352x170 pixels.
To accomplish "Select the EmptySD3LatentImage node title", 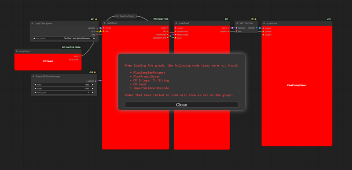I will pos(48,76).
